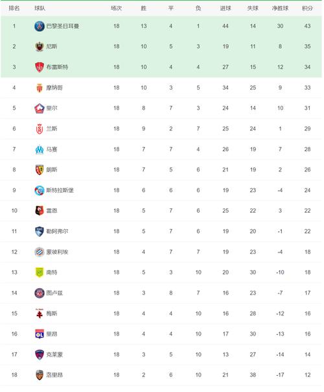Click the Nantes yellow crest icon
This screenshot has height=392, width=324.
tap(39, 273)
